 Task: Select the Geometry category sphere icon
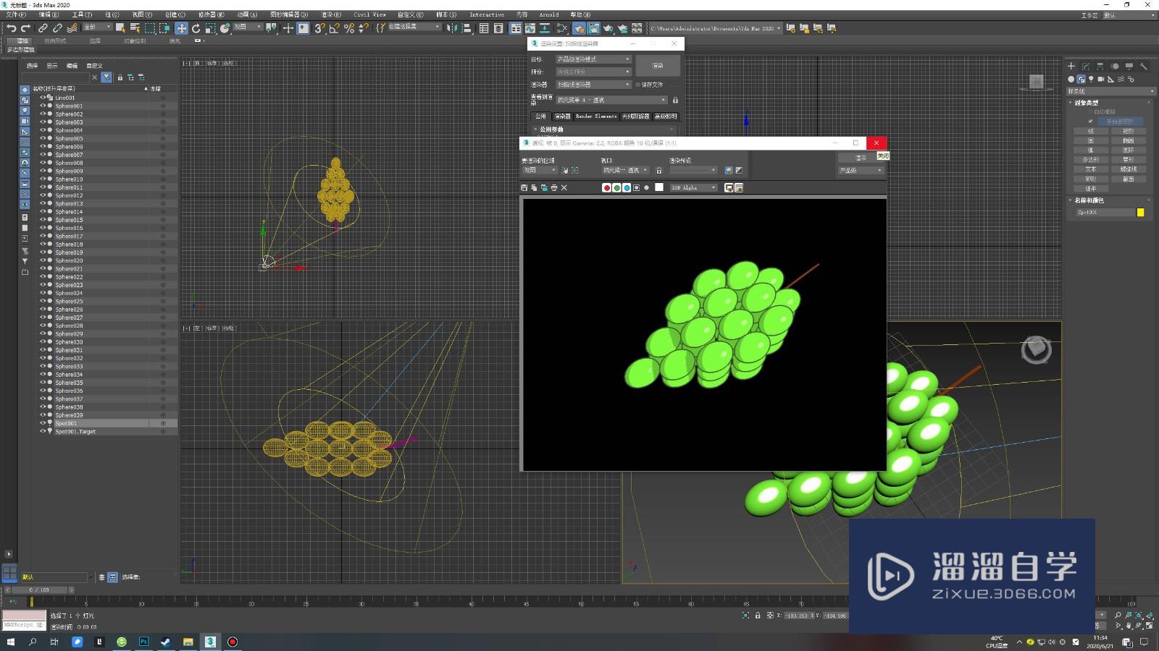1071,79
